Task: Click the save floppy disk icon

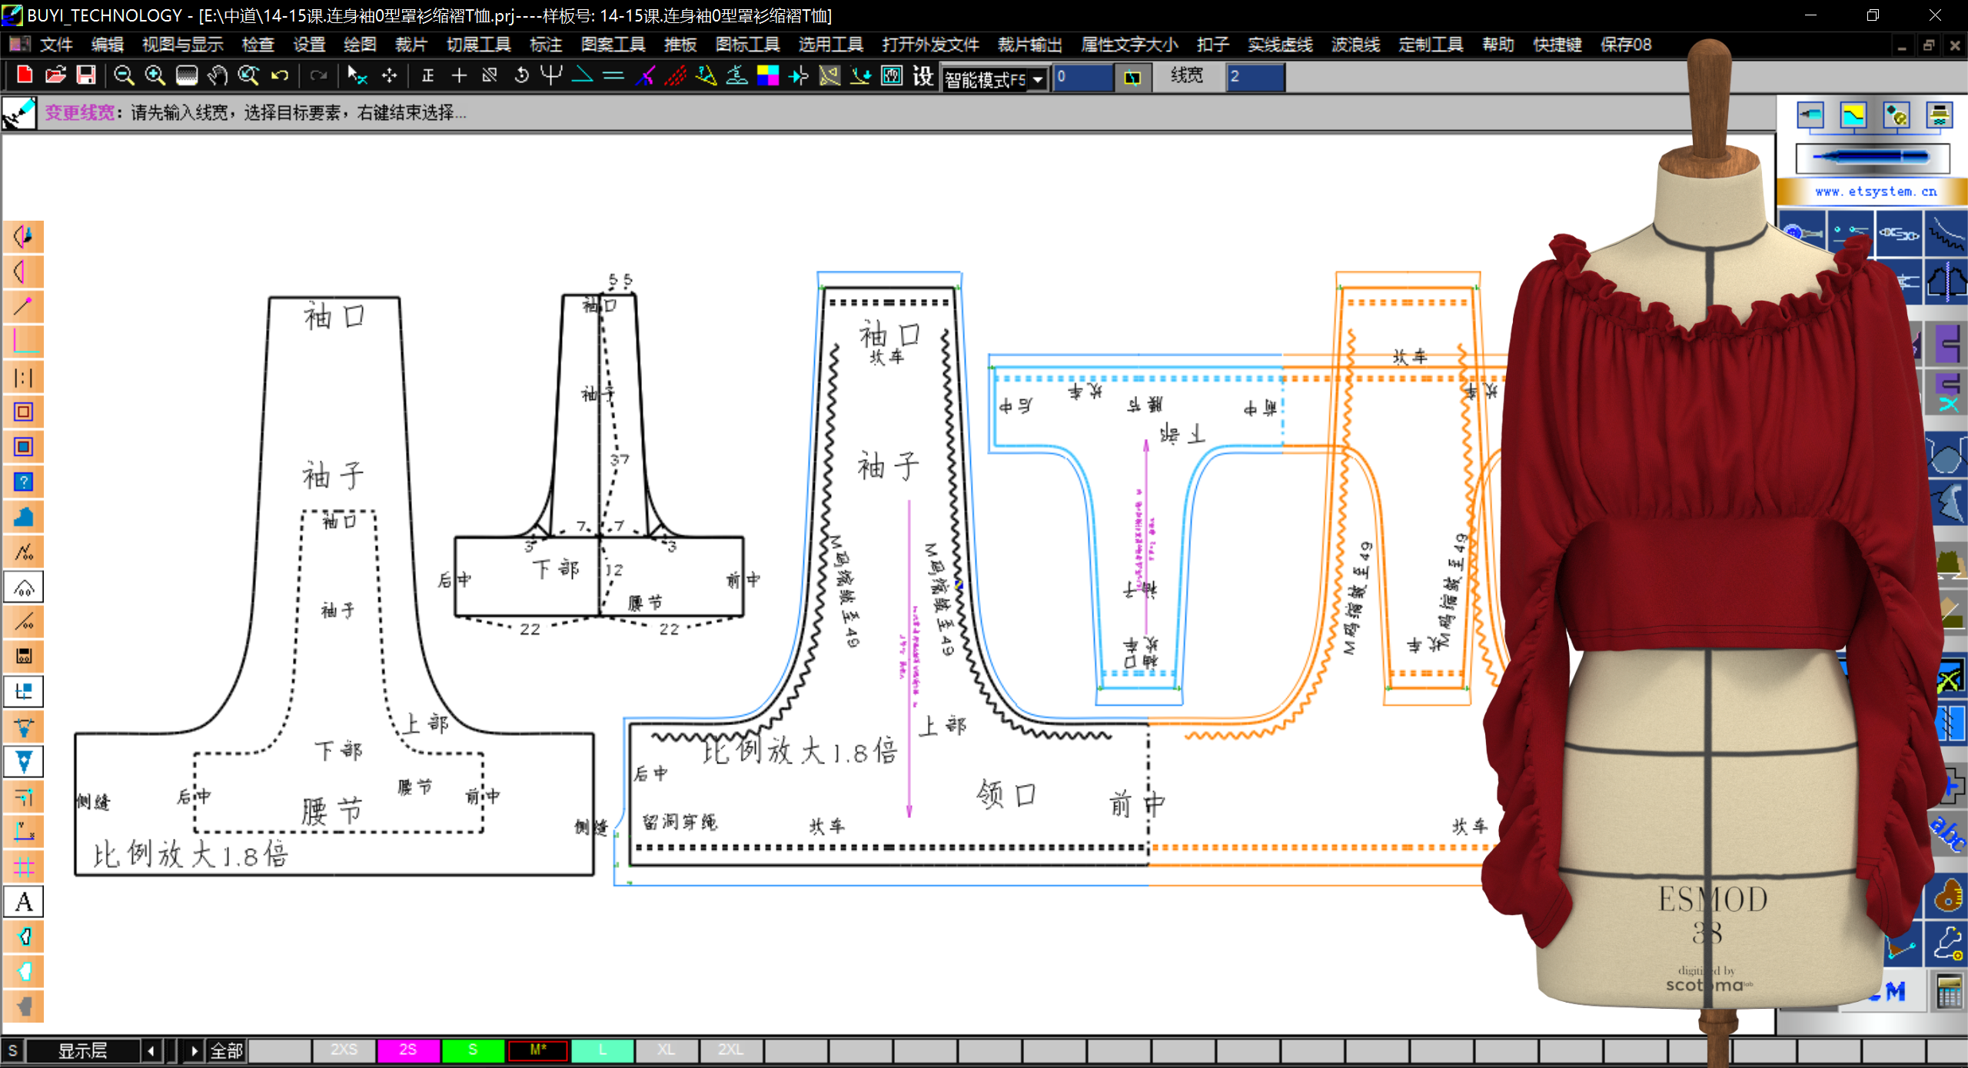Action: 86,75
